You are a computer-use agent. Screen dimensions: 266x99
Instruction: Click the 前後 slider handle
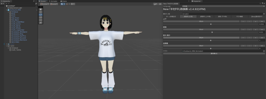pos(212,32)
